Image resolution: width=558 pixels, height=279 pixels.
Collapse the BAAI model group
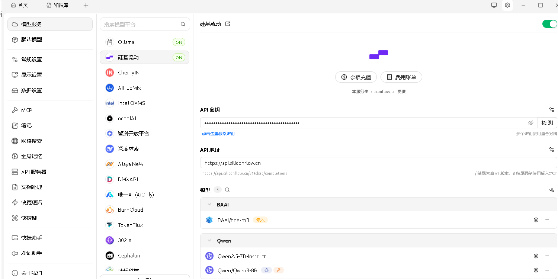[209, 205]
